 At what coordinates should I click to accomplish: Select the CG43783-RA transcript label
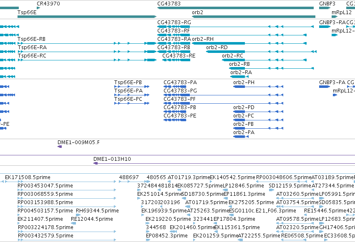pyautogui.click(x=174, y=39)
